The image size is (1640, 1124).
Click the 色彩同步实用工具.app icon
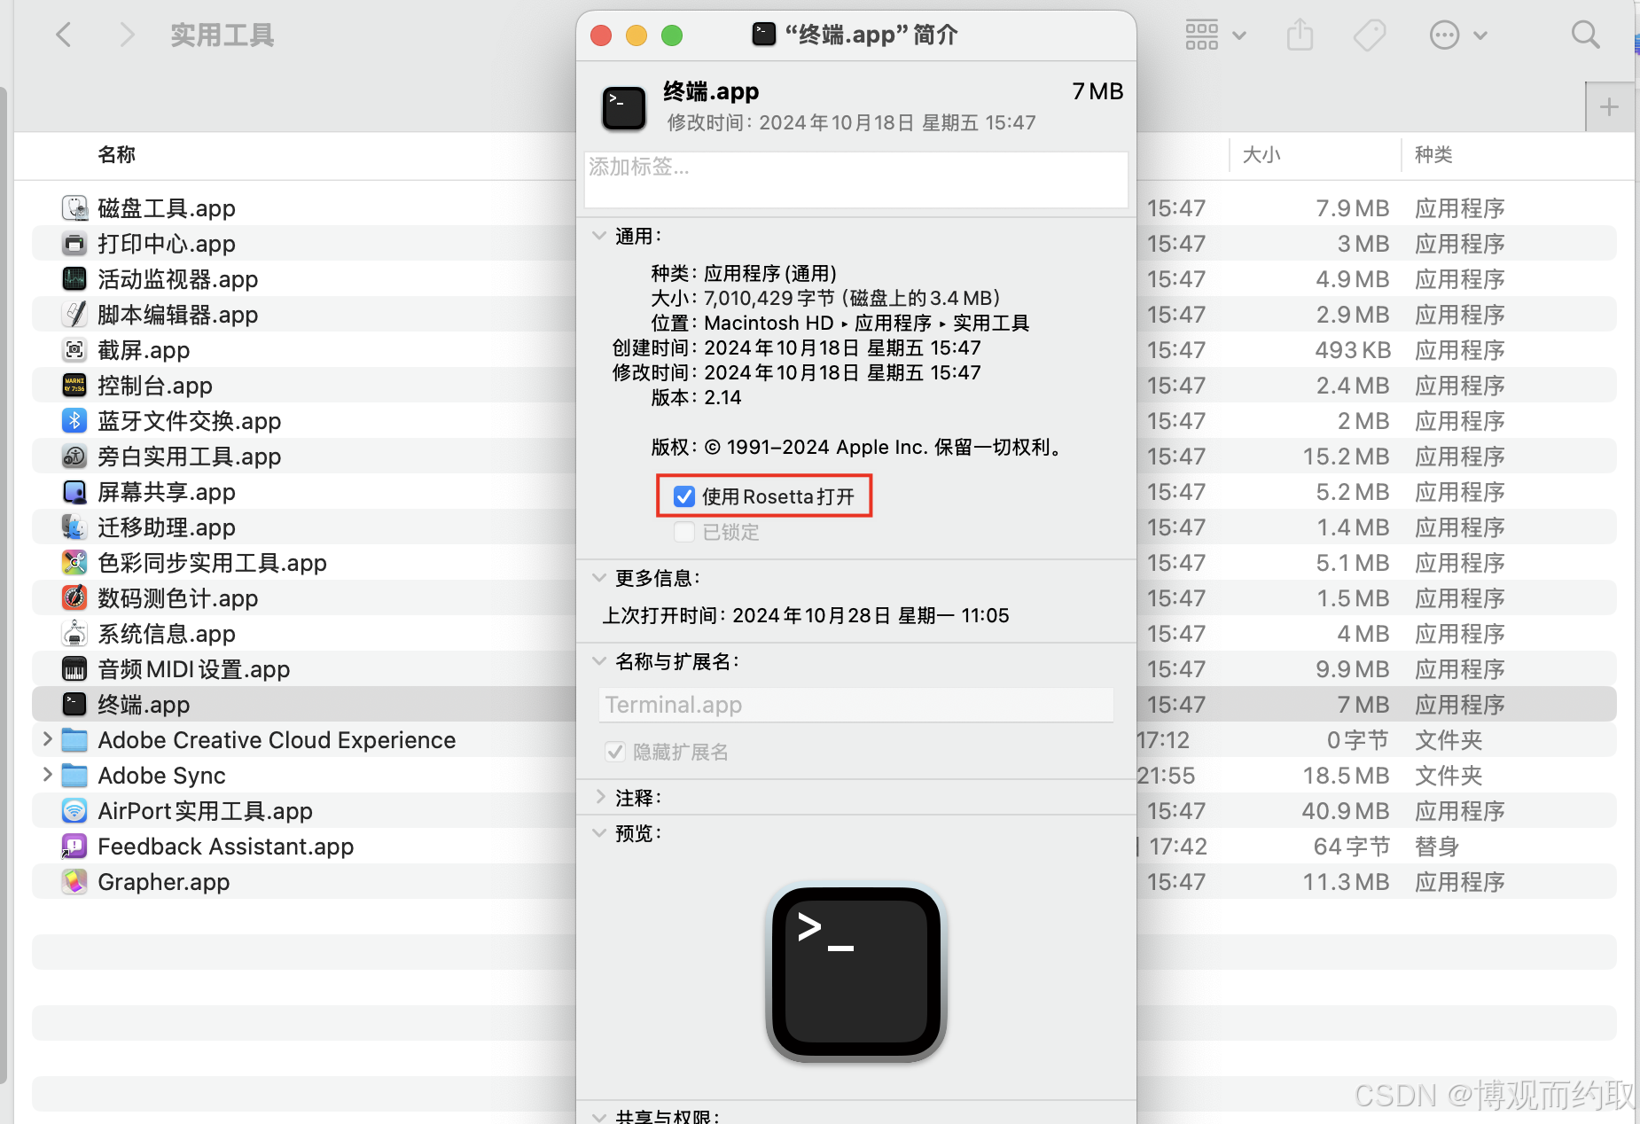[x=74, y=563]
